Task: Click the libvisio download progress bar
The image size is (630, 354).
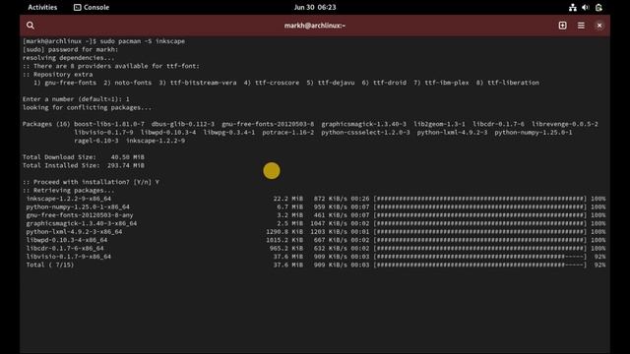Action: tap(480, 257)
